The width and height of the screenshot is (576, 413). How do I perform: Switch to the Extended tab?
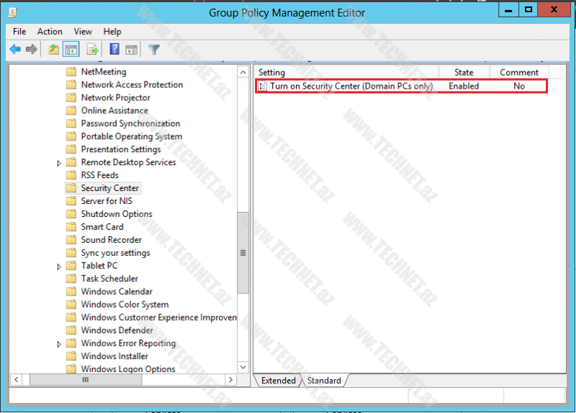tap(279, 381)
